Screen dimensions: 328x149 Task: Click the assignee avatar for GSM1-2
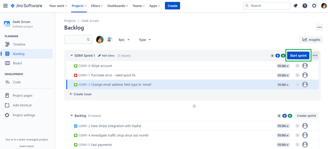[x=305, y=126]
